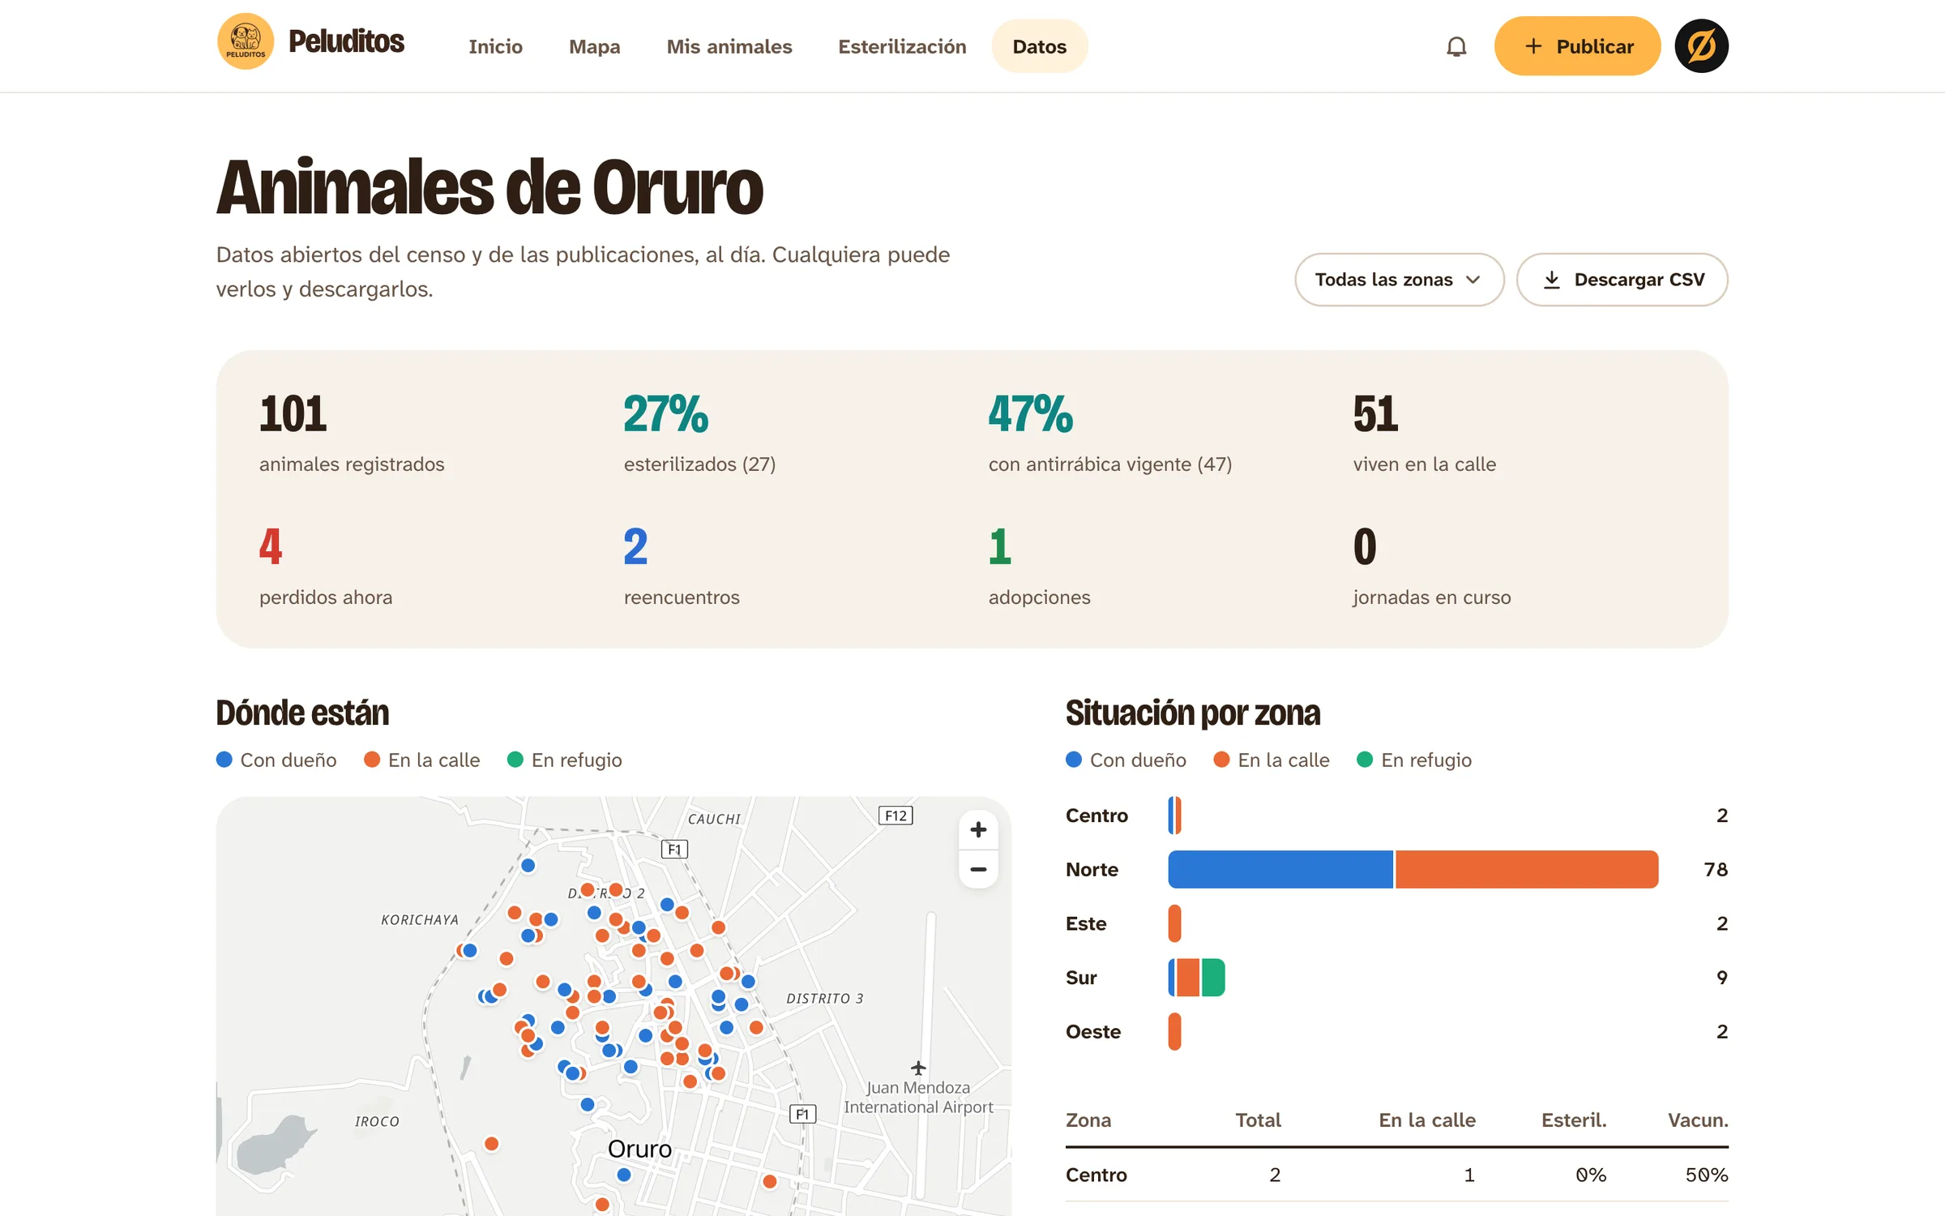
Task: Select the Datos tab
Action: [x=1039, y=46]
